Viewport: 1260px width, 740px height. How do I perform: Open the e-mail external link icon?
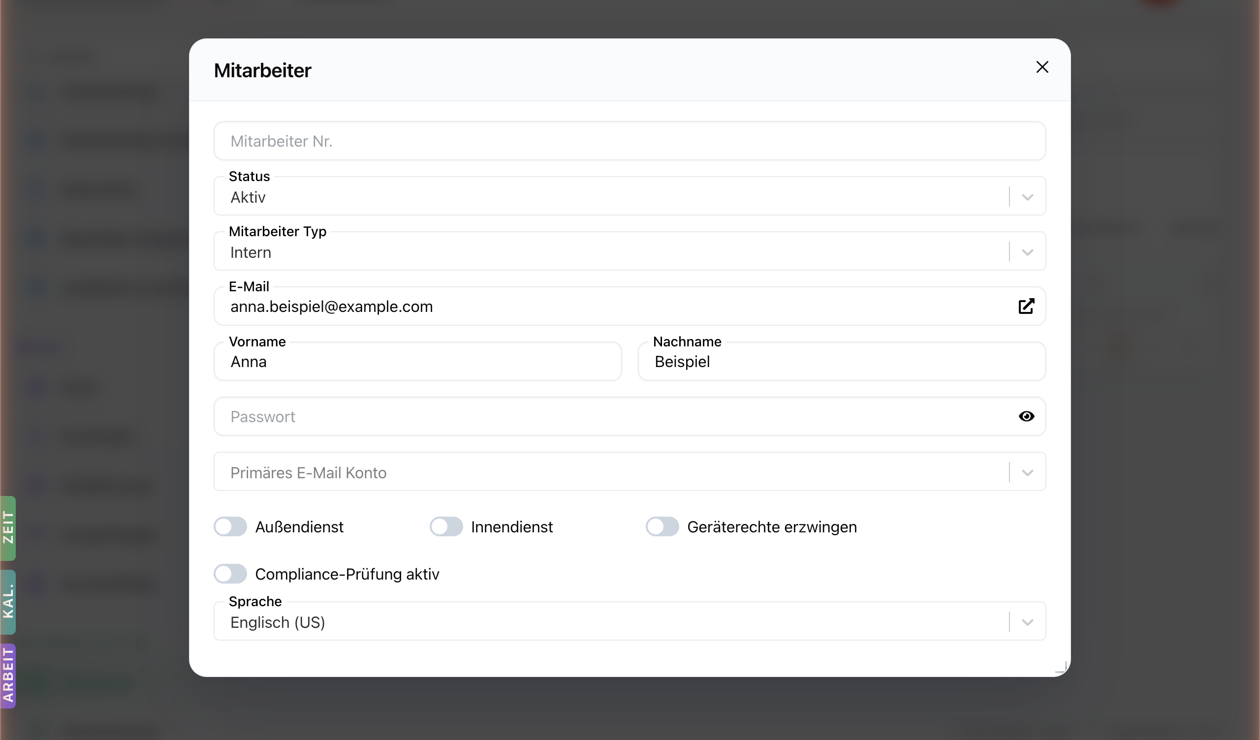pyautogui.click(x=1026, y=306)
